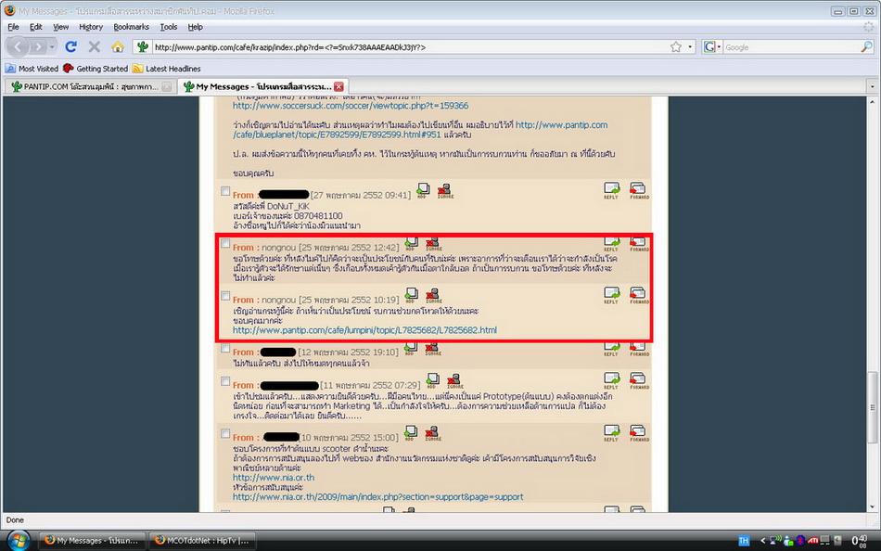Open the nia.or.th support page link
881x551 pixels.
point(377,497)
